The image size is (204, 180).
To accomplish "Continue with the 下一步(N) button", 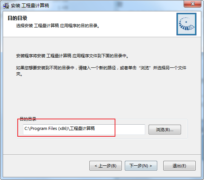I will (141, 166).
